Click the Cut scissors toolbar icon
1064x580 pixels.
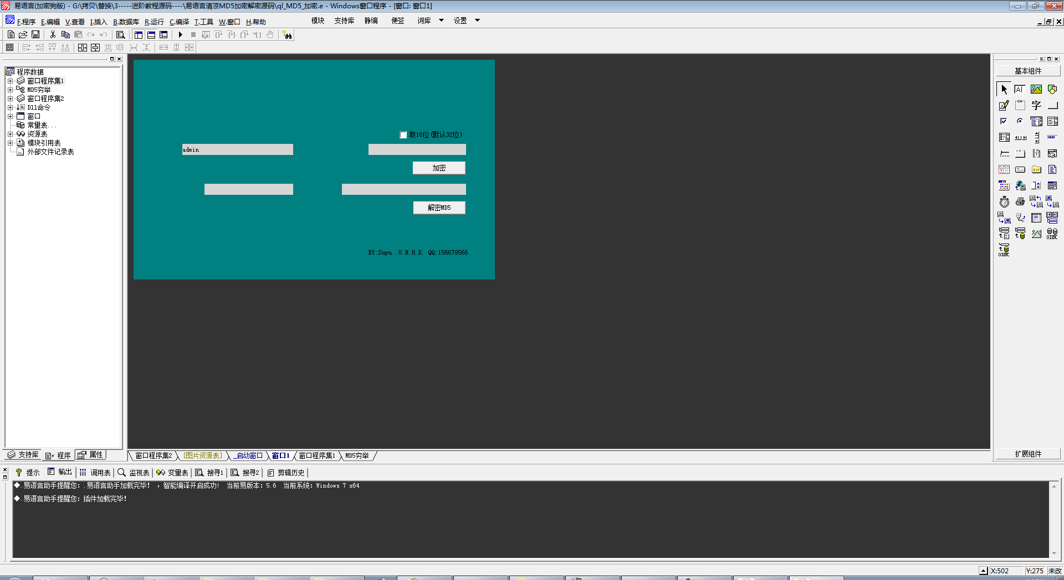click(x=53, y=35)
